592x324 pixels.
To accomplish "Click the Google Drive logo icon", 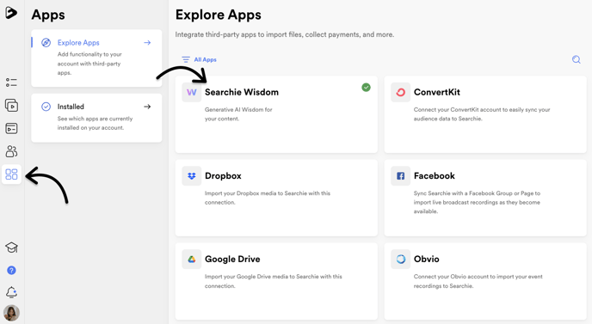I will coord(191,260).
